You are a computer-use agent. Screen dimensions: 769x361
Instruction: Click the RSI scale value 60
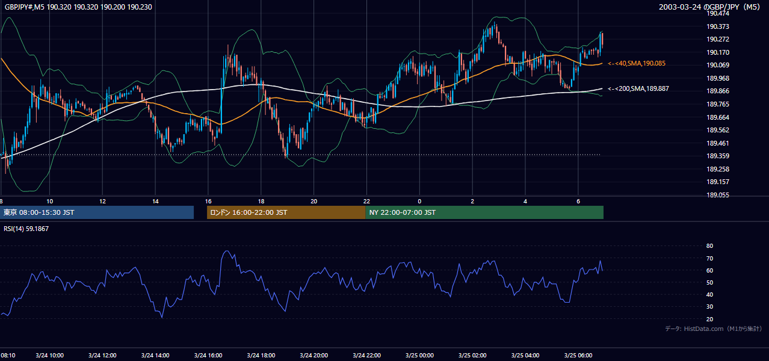click(x=709, y=270)
